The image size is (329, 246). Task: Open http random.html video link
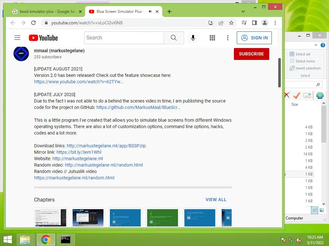104,165
